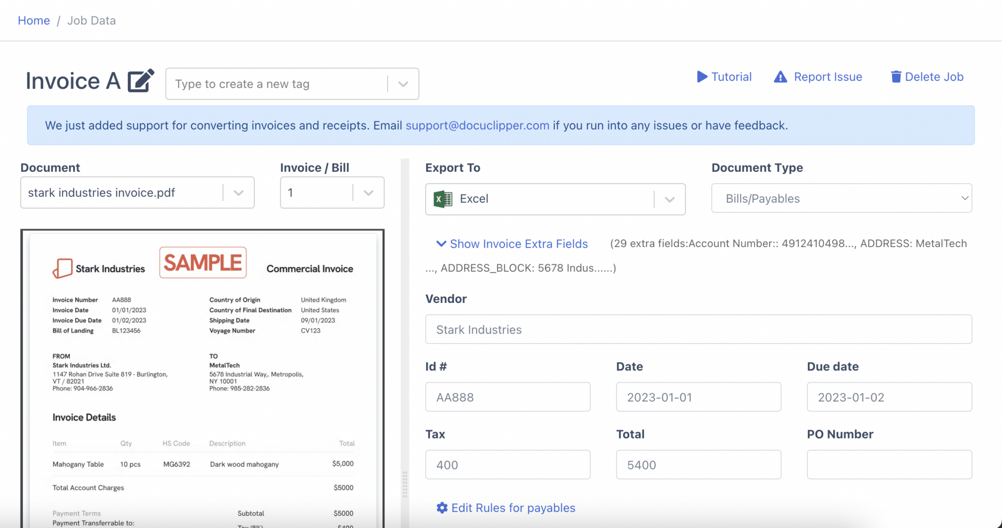1002x528 pixels.
Task: Show Invoice Extra Fields
Action: pos(519,243)
